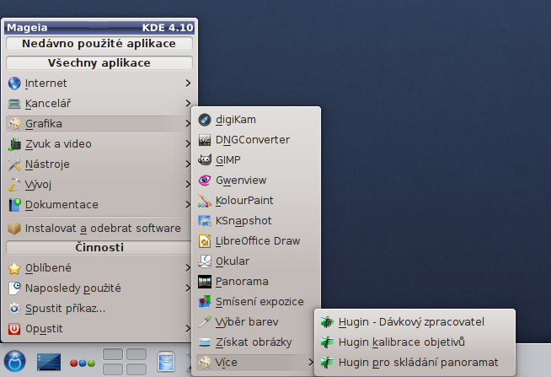Open the Internet menu entry
Screen dimensions: 551x377
point(99,83)
